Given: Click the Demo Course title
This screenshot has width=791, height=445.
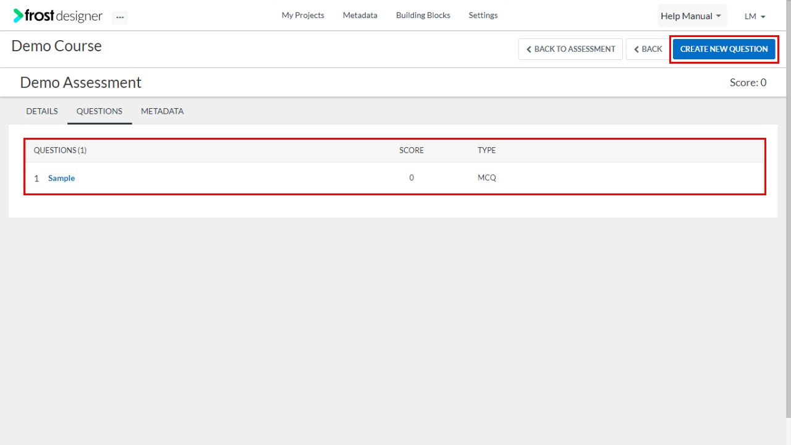Looking at the screenshot, I should coord(56,46).
